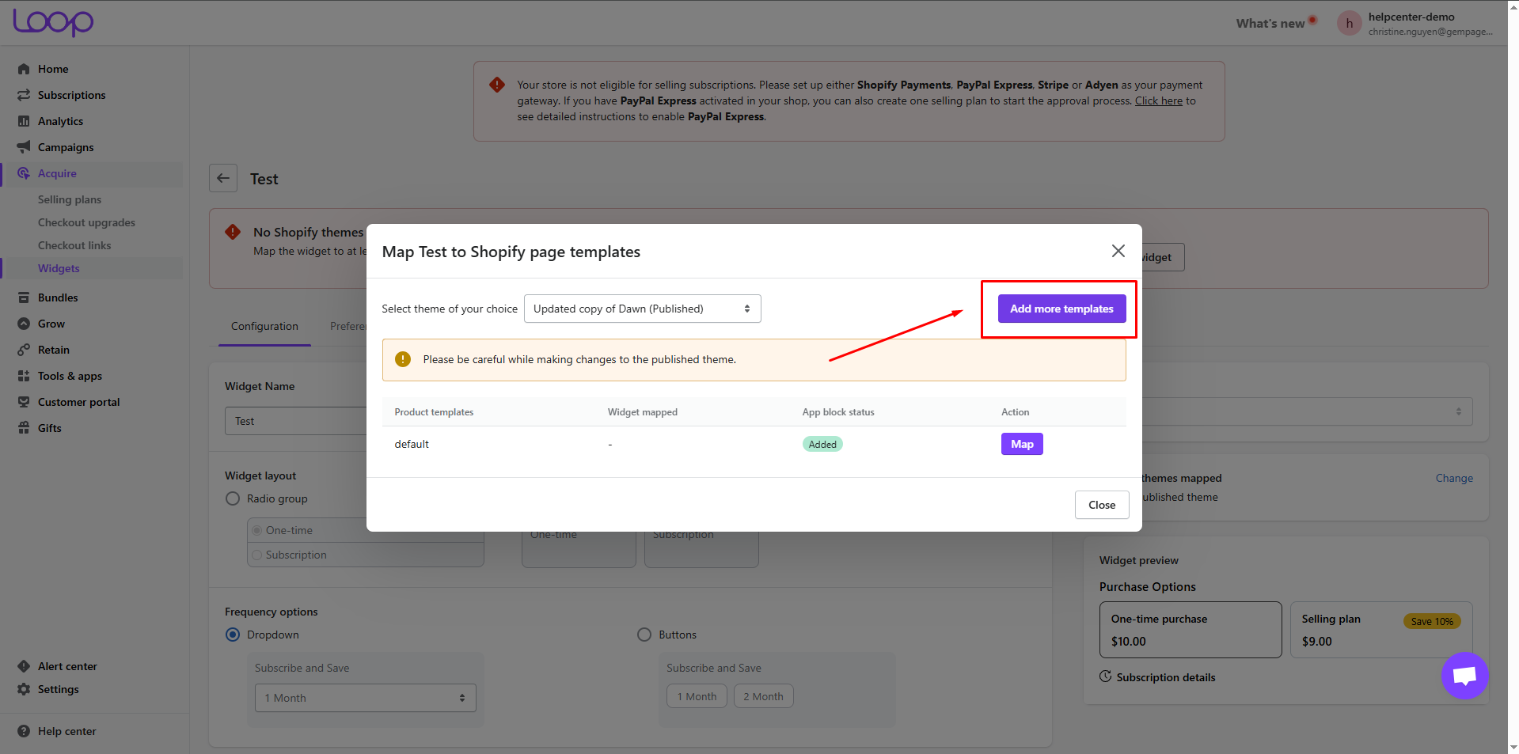Open the Help center icon
Viewport: 1519px width, 754px height.
[x=24, y=731]
